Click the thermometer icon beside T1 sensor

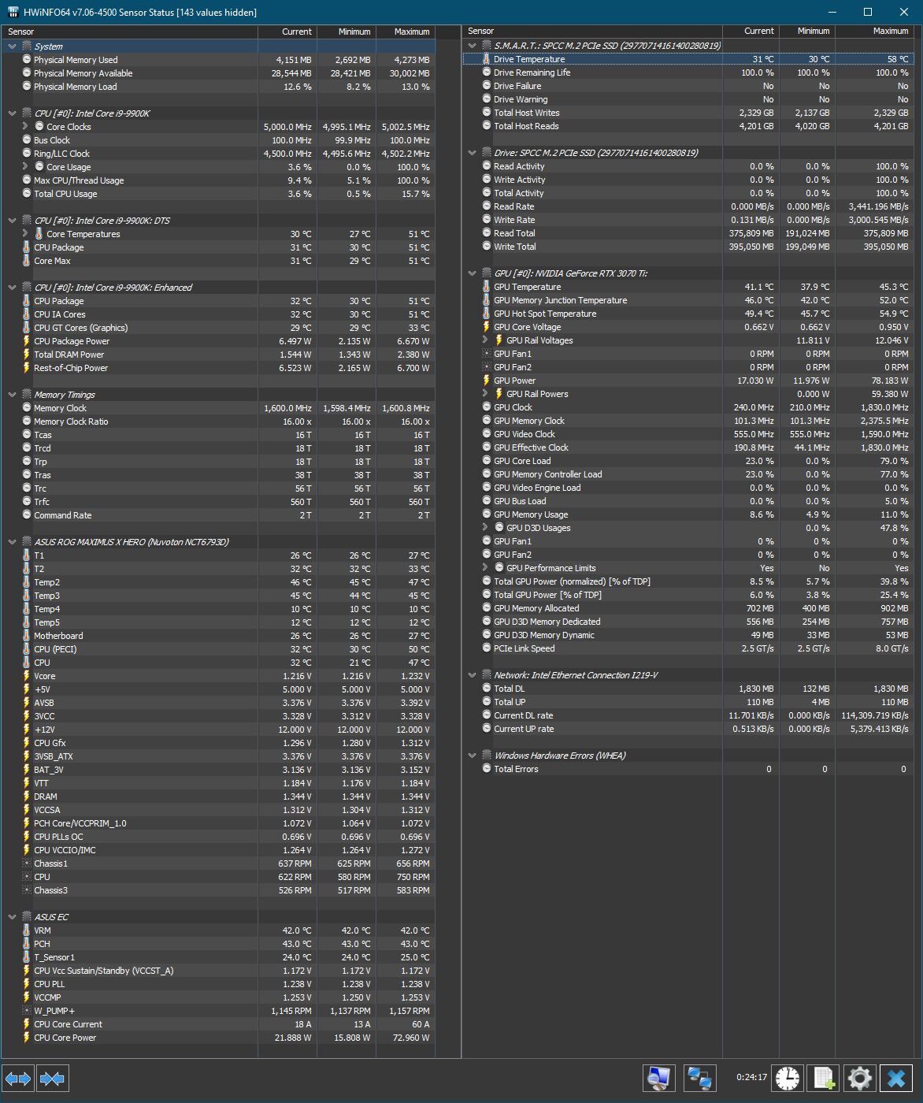[x=27, y=555]
